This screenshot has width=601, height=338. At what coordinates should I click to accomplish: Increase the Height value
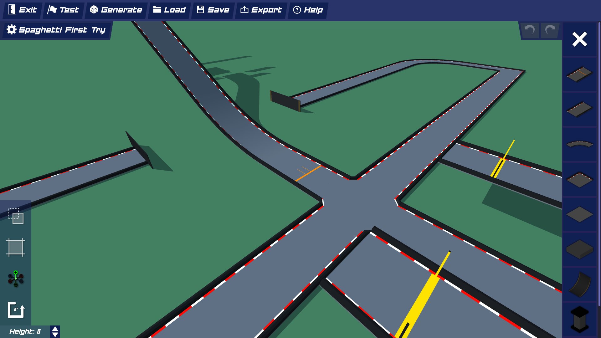click(x=55, y=328)
